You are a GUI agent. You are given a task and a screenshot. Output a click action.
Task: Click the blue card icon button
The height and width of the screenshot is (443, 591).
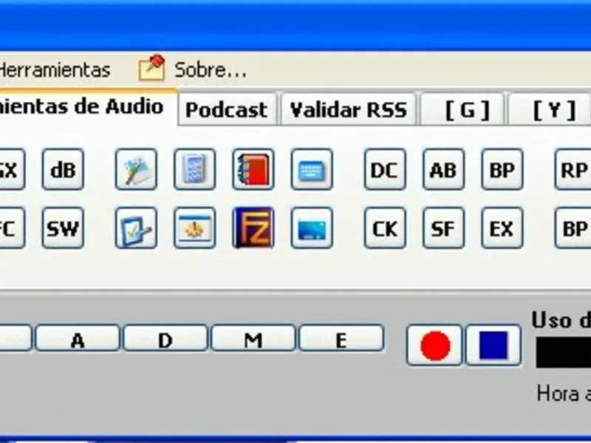coord(312,228)
